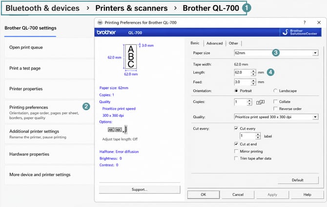Increase Feed value with up arrow
The image size is (327, 207).
coord(253,80)
